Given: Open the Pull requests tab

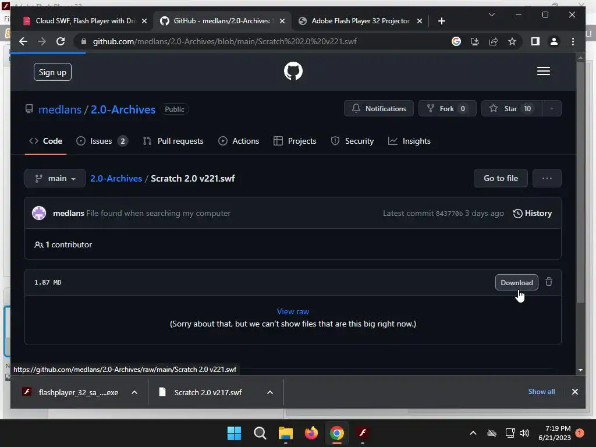Looking at the screenshot, I should (173, 141).
